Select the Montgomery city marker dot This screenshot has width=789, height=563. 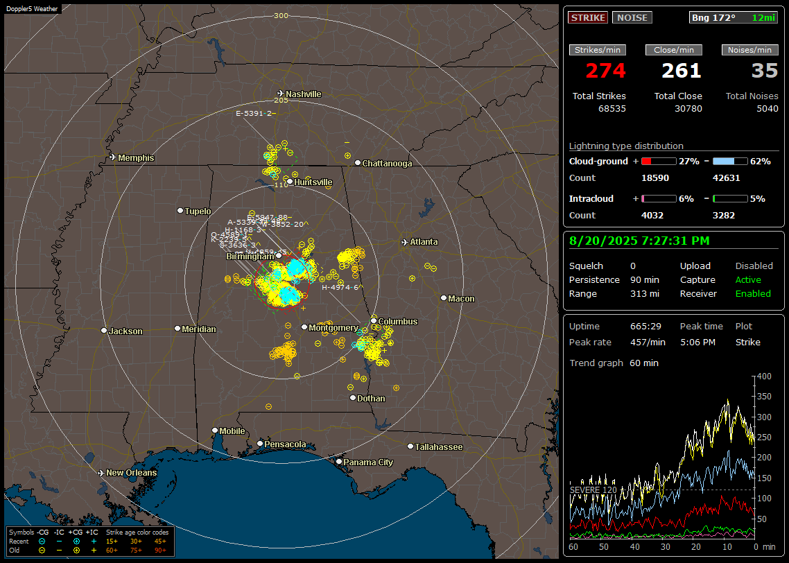304,327
